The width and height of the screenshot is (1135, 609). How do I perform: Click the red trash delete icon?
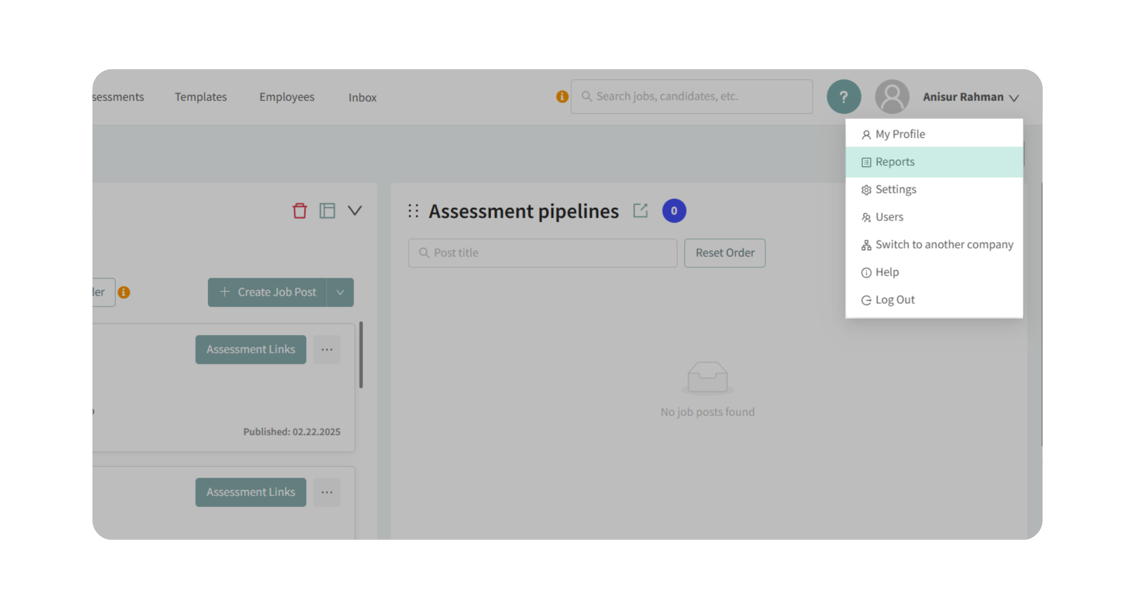pyautogui.click(x=300, y=211)
